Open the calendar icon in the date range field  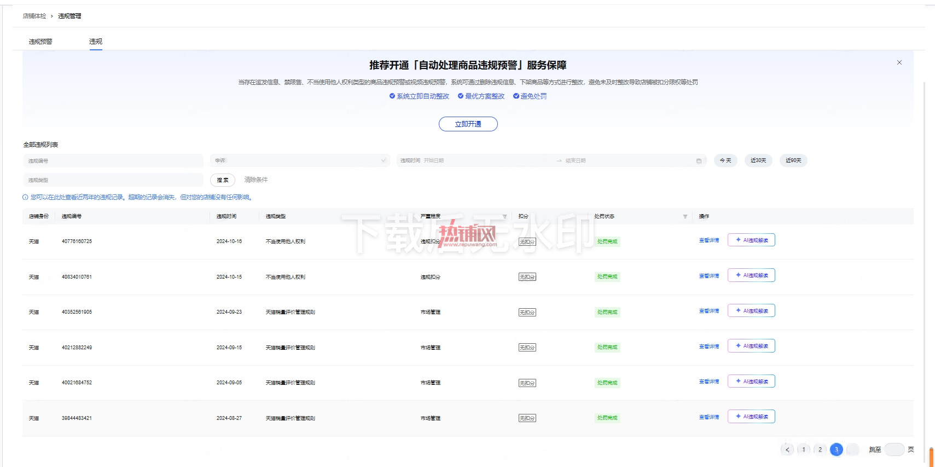pos(699,160)
